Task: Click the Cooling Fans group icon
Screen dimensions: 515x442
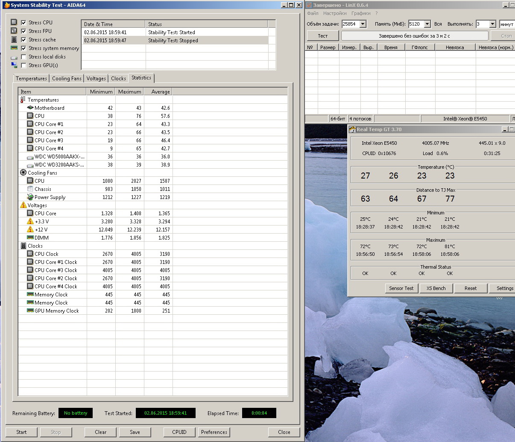Action: click(23, 173)
